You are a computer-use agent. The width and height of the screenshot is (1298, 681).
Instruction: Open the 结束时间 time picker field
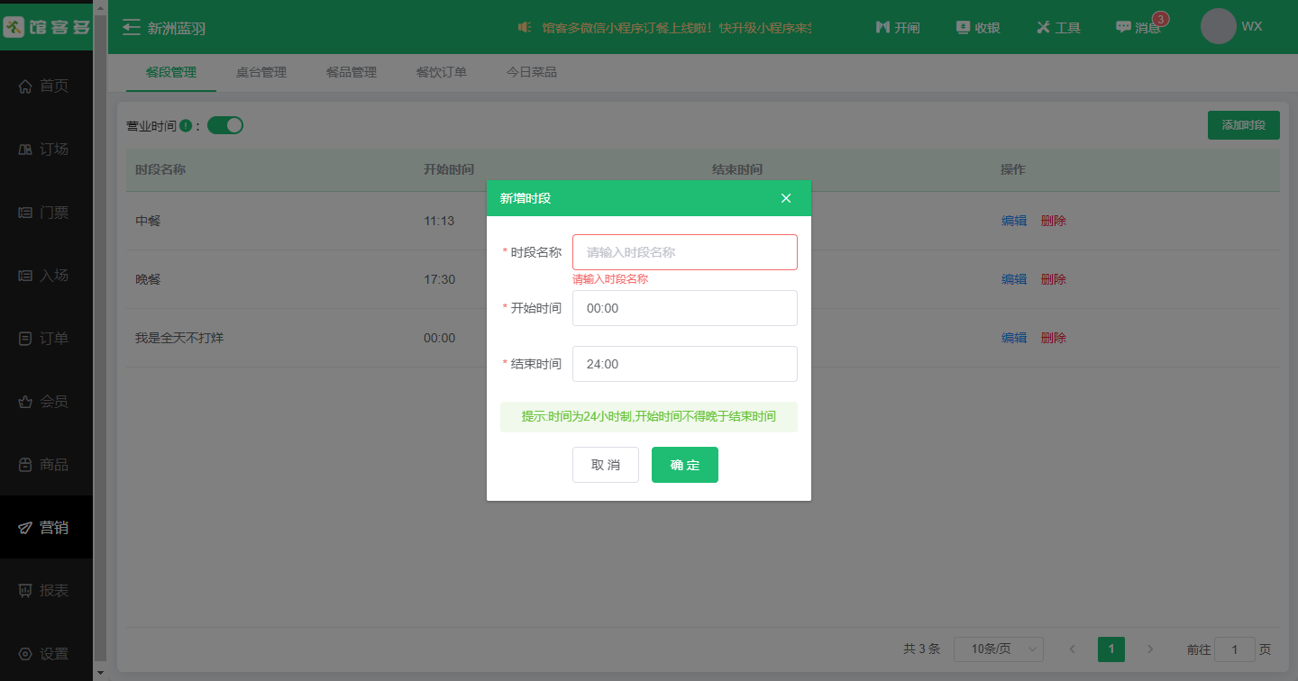coord(684,364)
